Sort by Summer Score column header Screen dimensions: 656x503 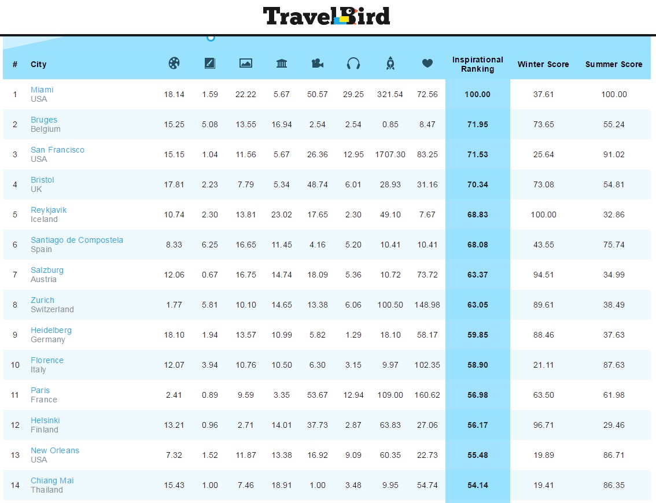point(614,64)
